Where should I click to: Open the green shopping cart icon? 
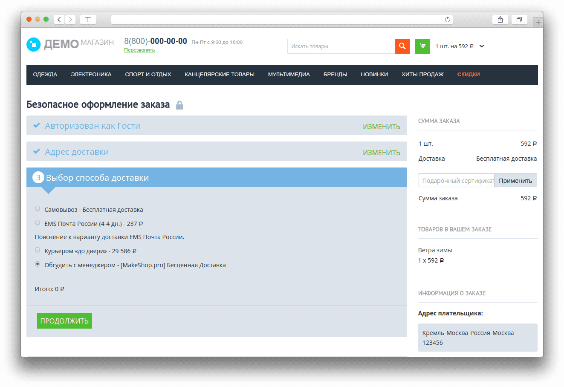click(422, 46)
